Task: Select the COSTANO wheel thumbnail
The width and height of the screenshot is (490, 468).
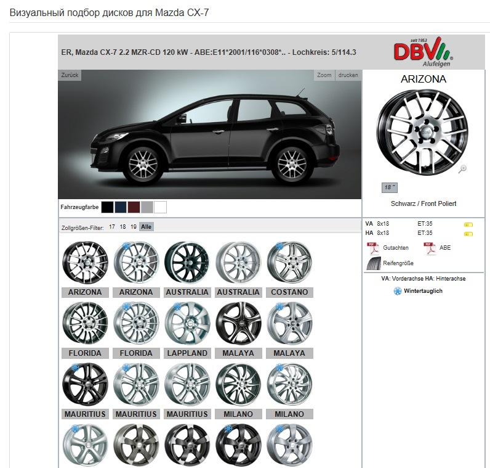Action: [289, 262]
